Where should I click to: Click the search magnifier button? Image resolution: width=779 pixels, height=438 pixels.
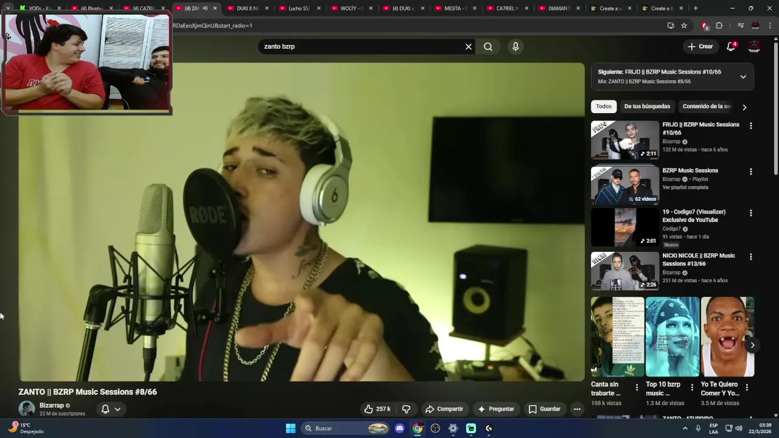tap(488, 47)
